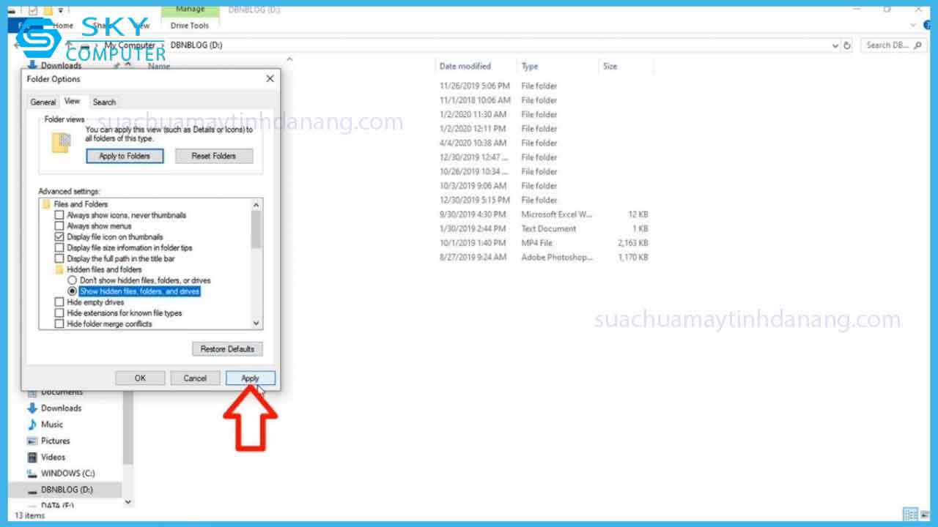Open the address bar dropdown arrow
938x527 pixels.
(x=835, y=45)
